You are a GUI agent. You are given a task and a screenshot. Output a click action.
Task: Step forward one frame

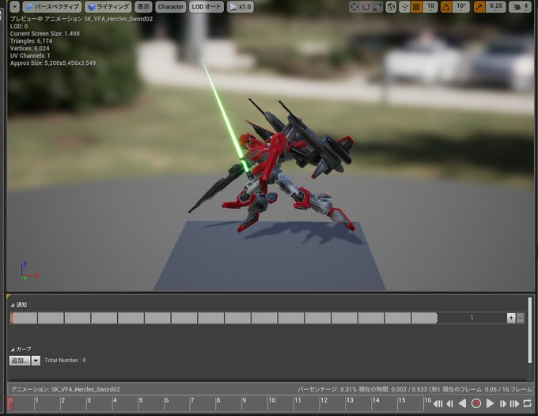[503, 403]
